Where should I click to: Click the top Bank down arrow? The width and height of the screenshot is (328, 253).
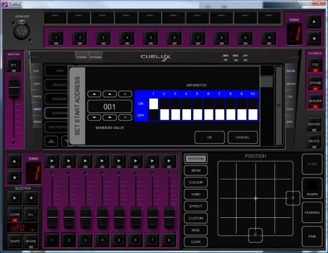pyautogui.click(x=314, y=39)
